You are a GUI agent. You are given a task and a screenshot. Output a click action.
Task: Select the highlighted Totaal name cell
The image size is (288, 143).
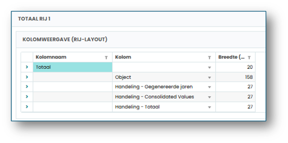point(73,67)
